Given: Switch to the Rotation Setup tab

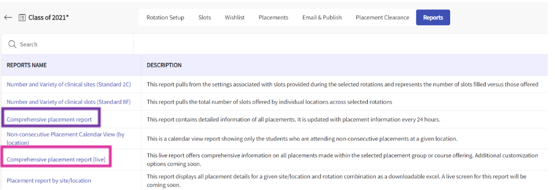Looking at the screenshot, I should pyautogui.click(x=165, y=18).
